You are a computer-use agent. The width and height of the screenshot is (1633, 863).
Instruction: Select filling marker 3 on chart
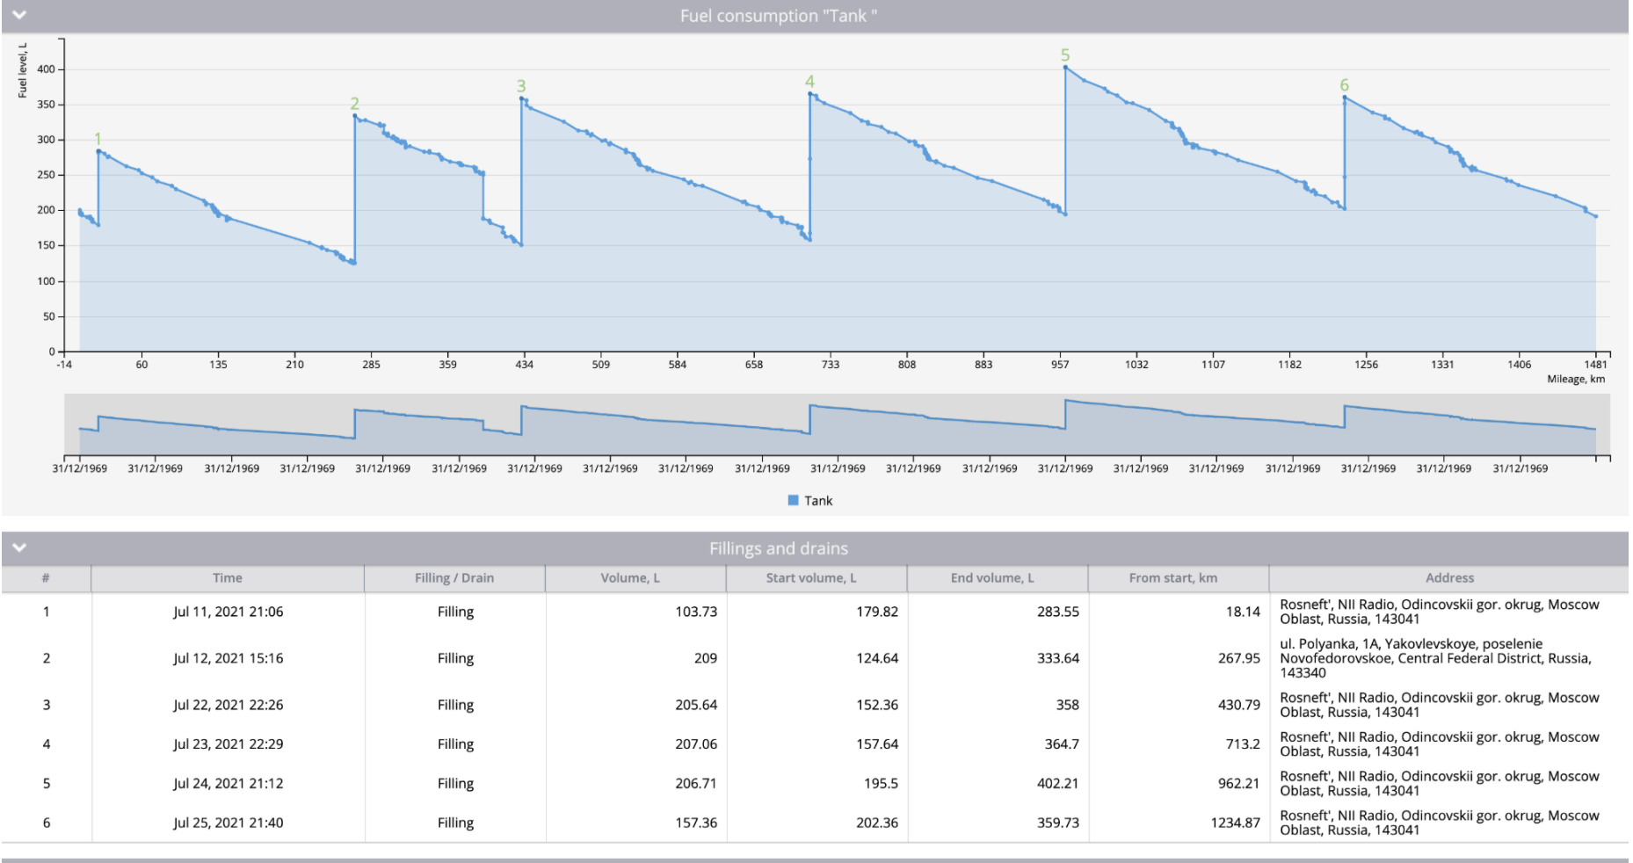pyautogui.click(x=521, y=86)
